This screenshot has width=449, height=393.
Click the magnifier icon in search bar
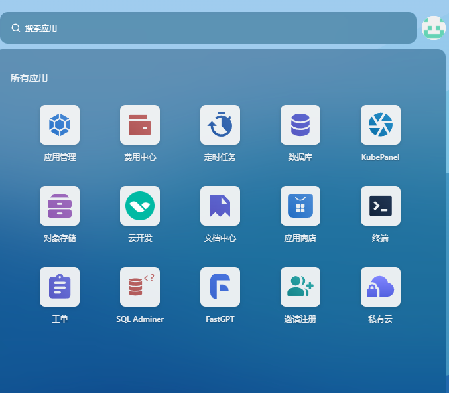tap(16, 28)
